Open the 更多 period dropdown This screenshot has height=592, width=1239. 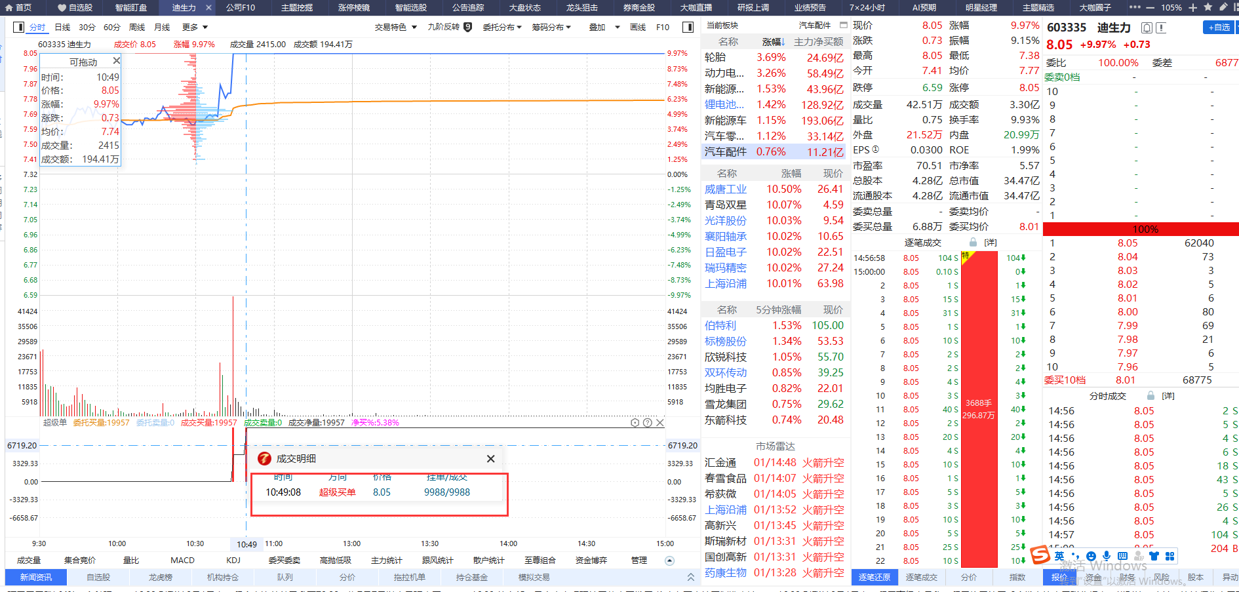click(x=195, y=28)
